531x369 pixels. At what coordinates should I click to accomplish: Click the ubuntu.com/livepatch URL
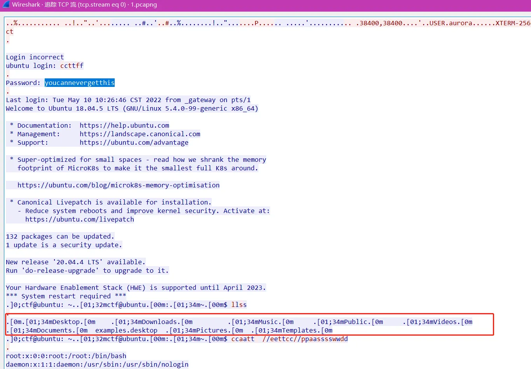[x=79, y=219]
